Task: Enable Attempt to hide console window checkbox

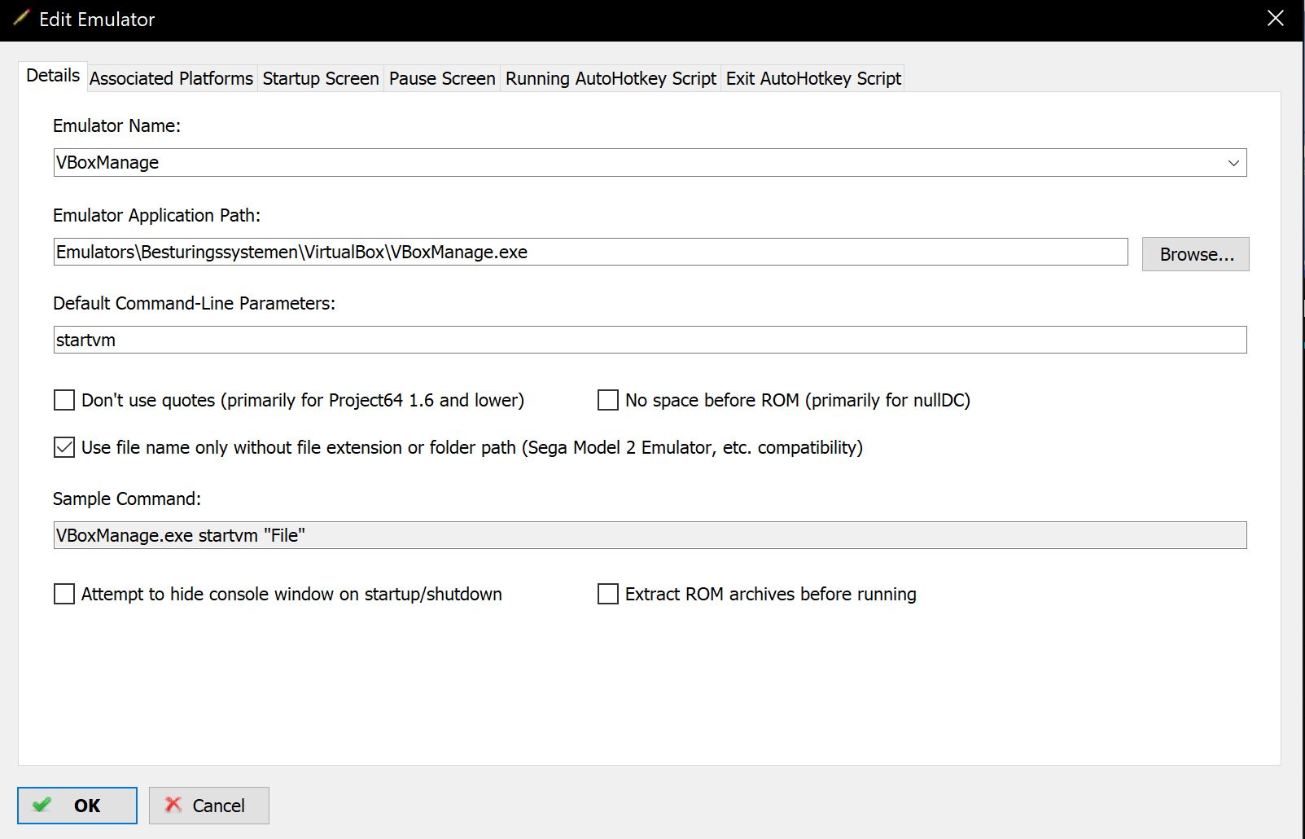Action: tap(64, 594)
